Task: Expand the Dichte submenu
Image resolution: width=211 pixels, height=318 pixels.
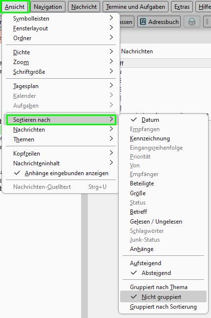Action: coord(61,52)
